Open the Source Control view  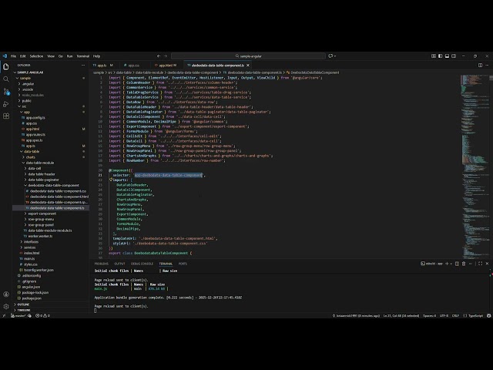point(6,92)
